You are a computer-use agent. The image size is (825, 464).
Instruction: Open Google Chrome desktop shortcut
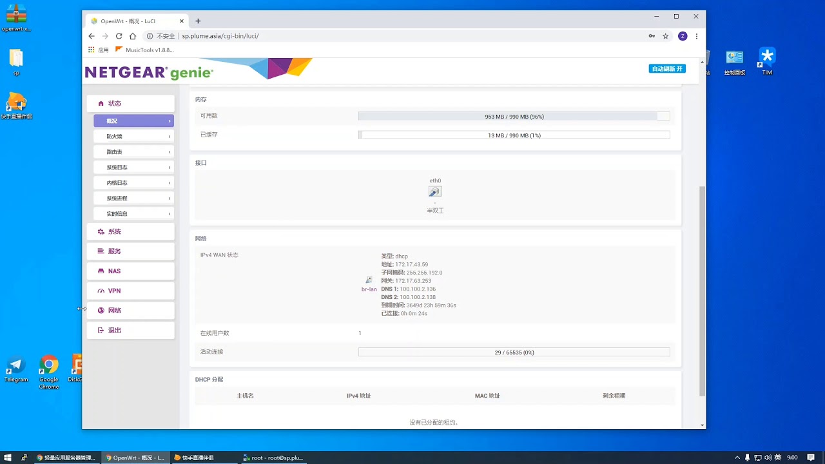pyautogui.click(x=49, y=372)
